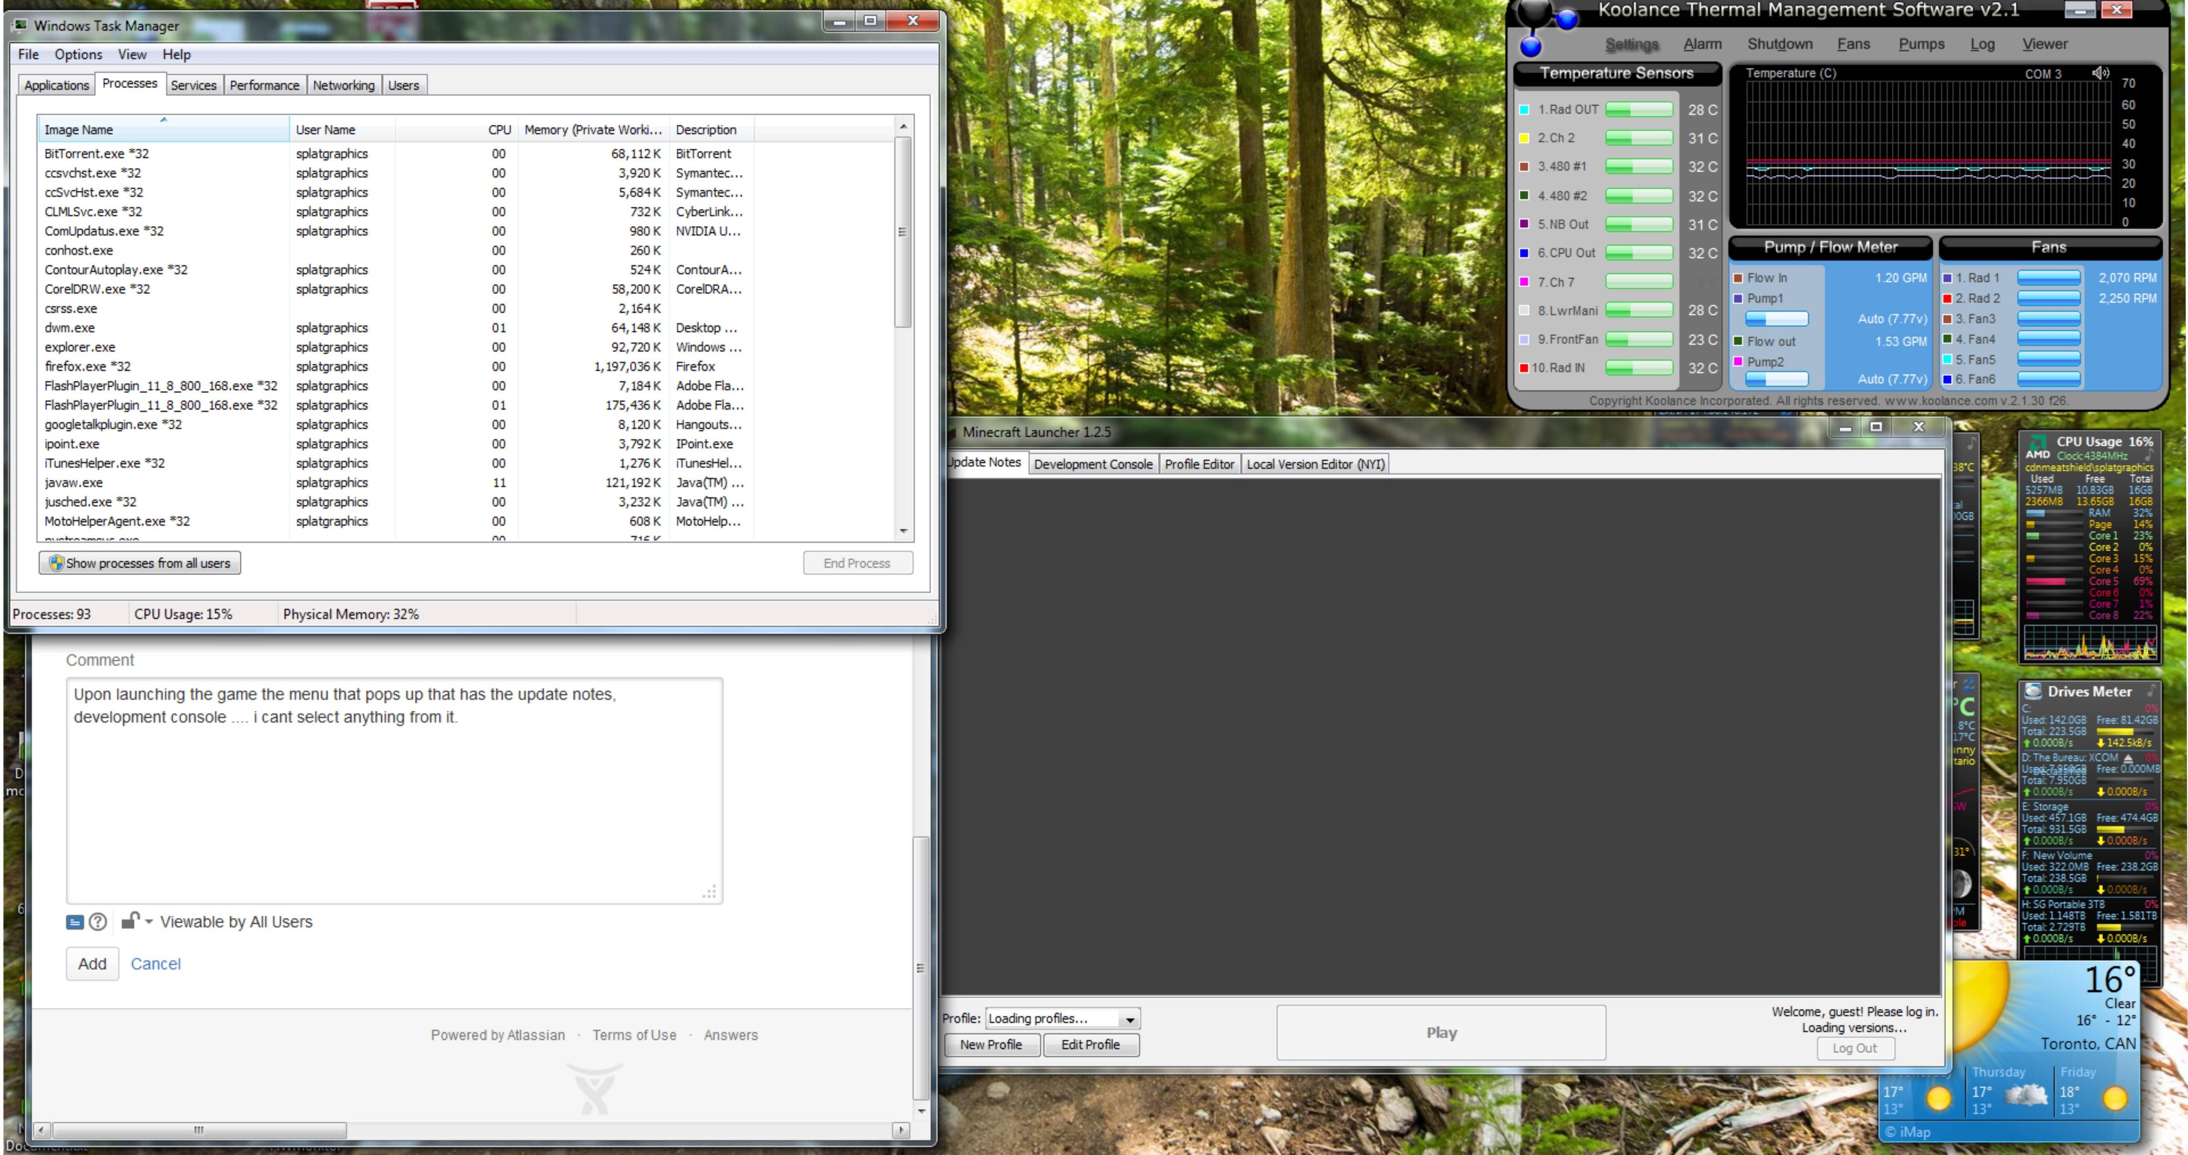
Task: Switch to the Performance tab in Task Manager
Action: pos(264,85)
